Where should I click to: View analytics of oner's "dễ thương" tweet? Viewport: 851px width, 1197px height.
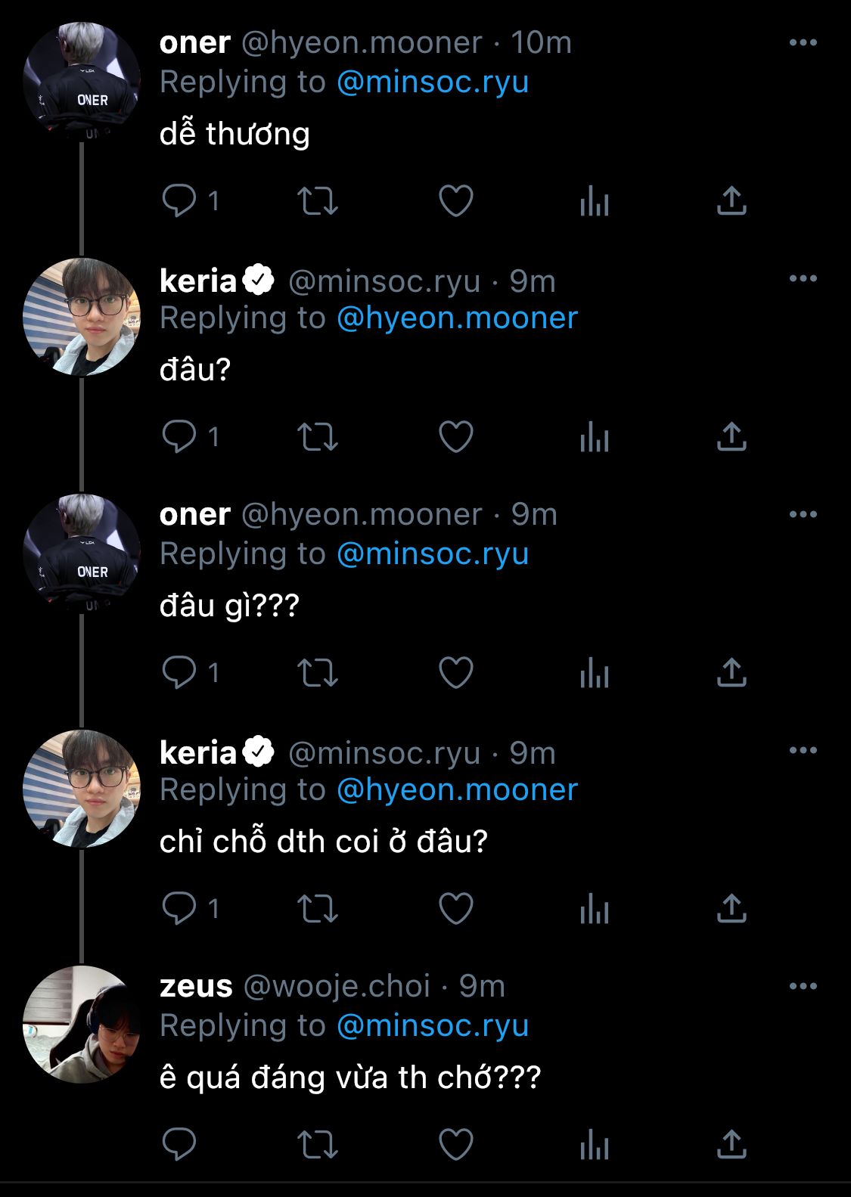click(x=594, y=201)
